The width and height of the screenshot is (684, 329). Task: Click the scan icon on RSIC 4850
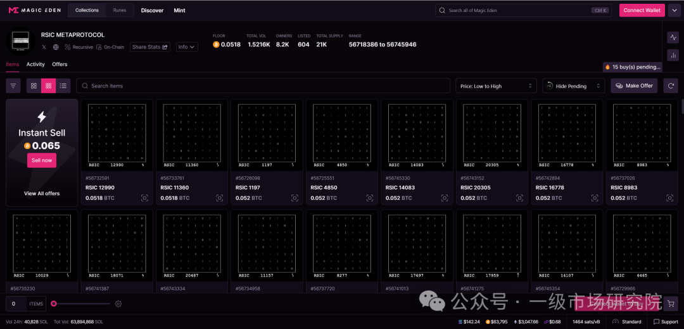tap(370, 198)
